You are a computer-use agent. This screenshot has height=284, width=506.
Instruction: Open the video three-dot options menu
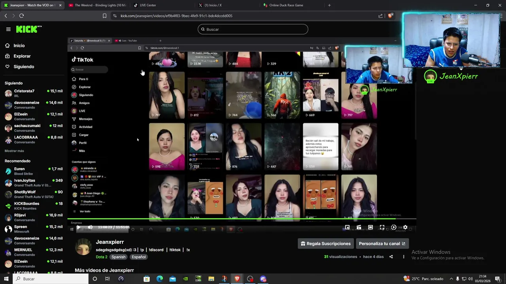coord(404,257)
